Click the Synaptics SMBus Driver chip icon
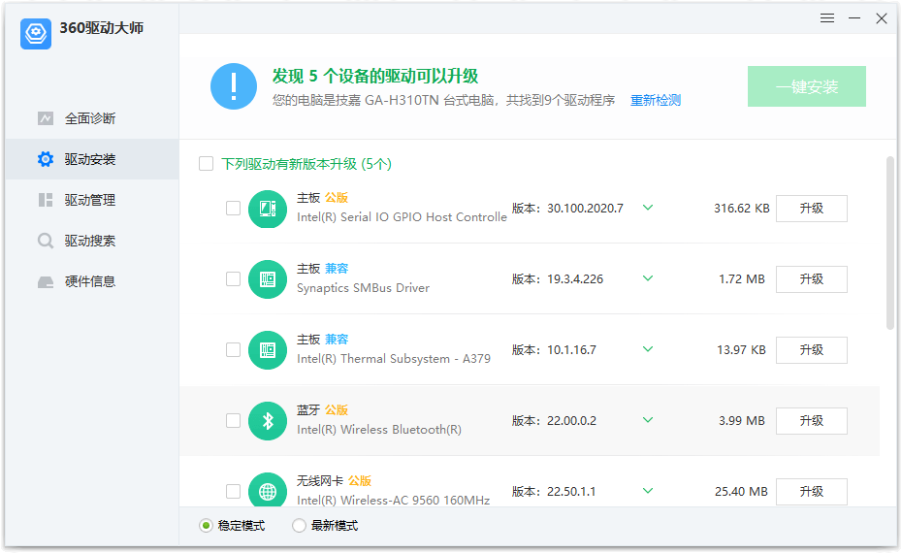Image resolution: width=902 pixels, height=553 pixels. click(x=268, y=279)
